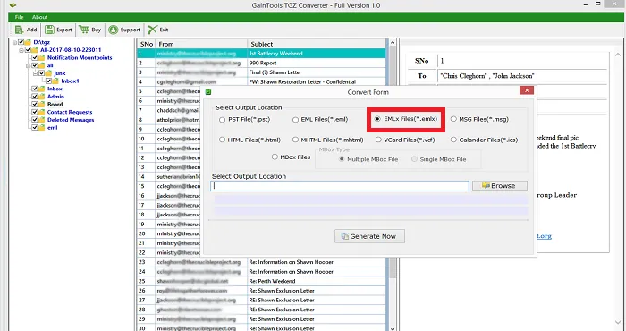This screenshot has width=626, height=331.
Task: Open Support from the toolbar
Action: 124,30
